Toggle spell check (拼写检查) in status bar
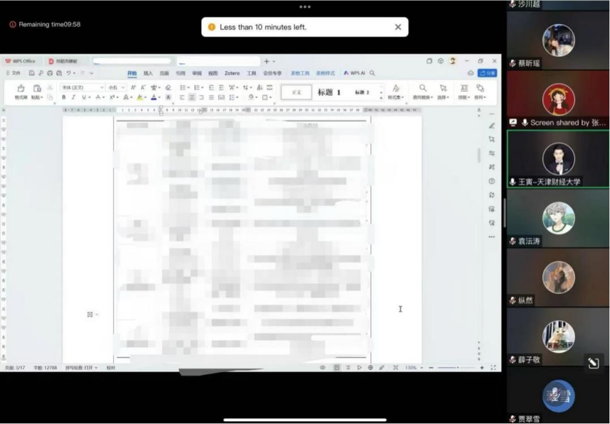610x424 pixels. pyautogui.click(x=81, y=368)
